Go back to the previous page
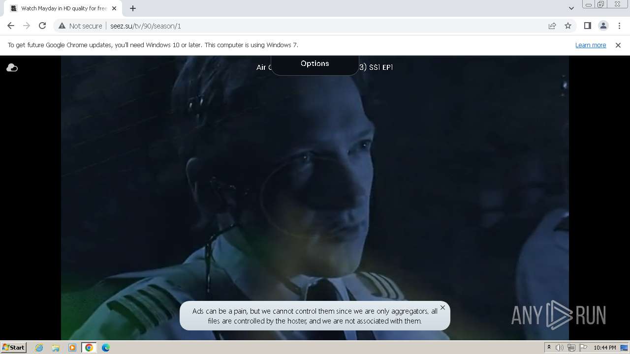630x354 pixels. [x=11, y=26]
